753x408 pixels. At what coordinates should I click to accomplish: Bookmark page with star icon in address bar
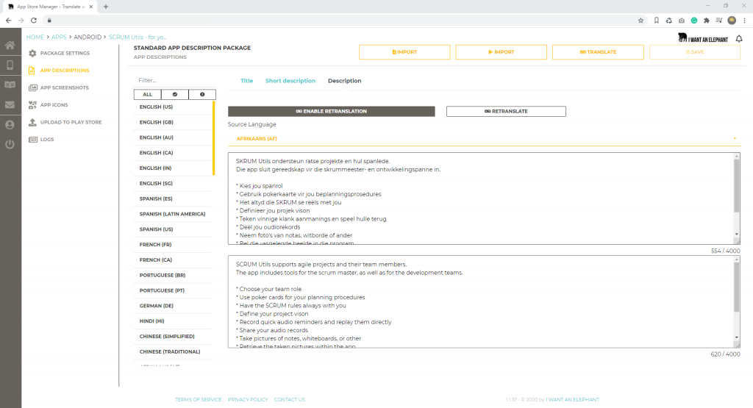640,20
